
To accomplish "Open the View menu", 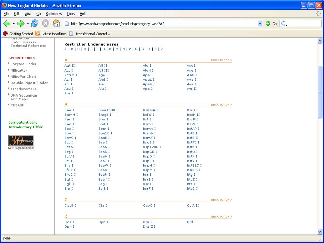I will point(28,13).
